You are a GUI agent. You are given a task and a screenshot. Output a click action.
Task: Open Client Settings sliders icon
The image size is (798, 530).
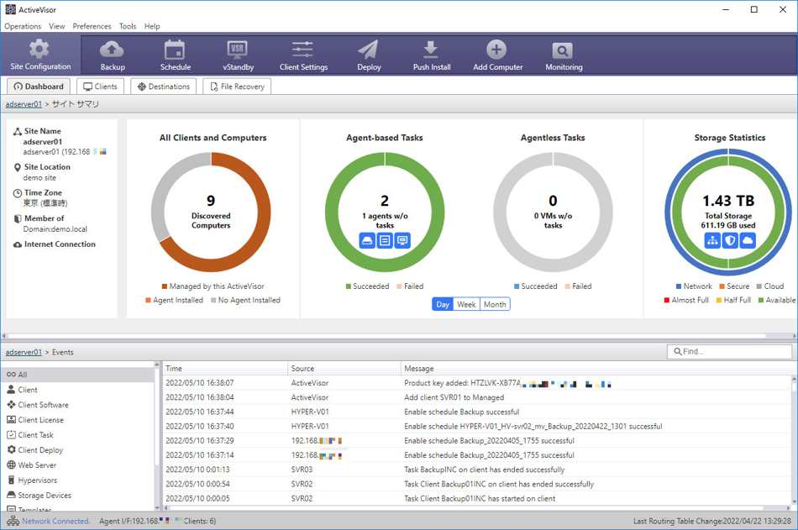pyautogui.click(x=302, y=50)
